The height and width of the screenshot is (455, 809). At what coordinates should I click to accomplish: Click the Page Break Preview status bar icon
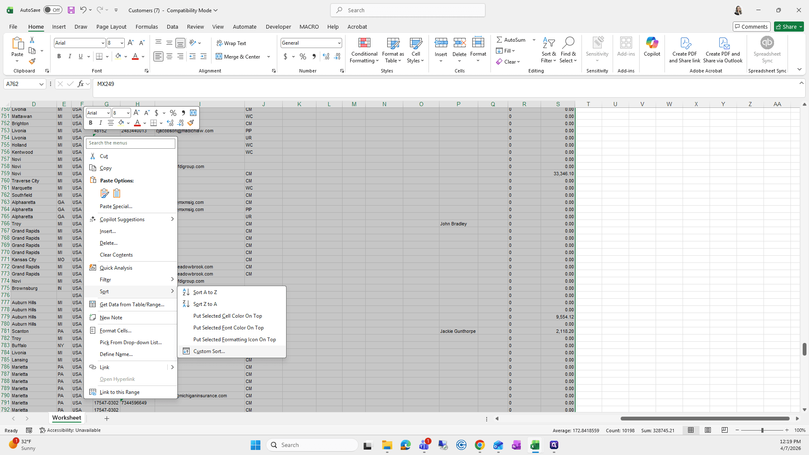(725, 430)
